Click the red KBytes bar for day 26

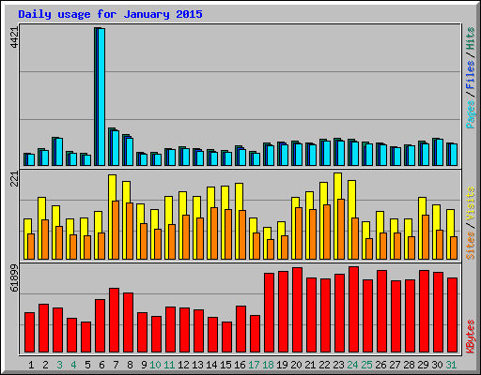381,311
